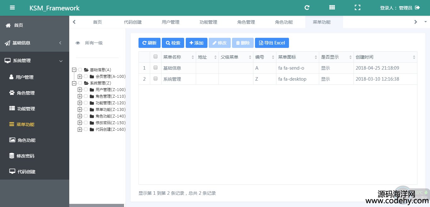Click the folder icon of 代码创建(Z-160)
Viewport: 430px width, 207px height.
[x=92, y=129]
